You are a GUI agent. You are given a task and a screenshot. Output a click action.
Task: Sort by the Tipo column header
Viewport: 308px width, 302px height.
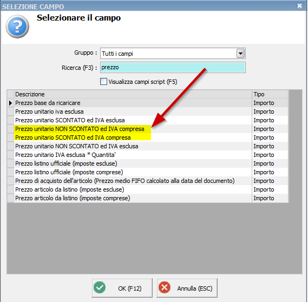[270, 94]
